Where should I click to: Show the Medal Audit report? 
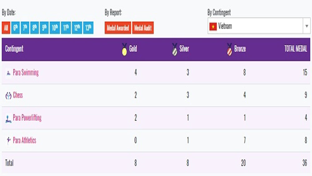[x=143, y=28]
